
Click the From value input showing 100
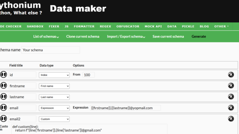[x=89, y=75]
